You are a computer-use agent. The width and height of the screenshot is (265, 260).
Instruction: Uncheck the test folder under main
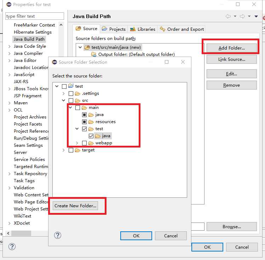coord(84,129)
